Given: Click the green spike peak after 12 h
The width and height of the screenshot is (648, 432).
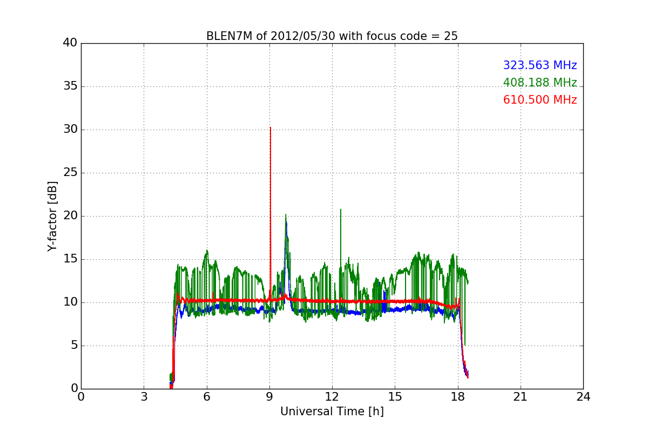Looking at the screenshot, I should click(341, 210).
